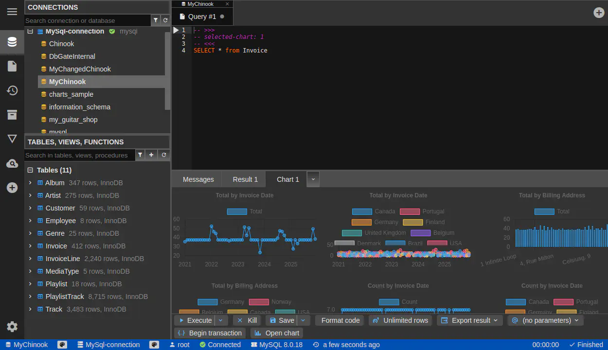Expand the Invoice table node

(x=30, y=246)
